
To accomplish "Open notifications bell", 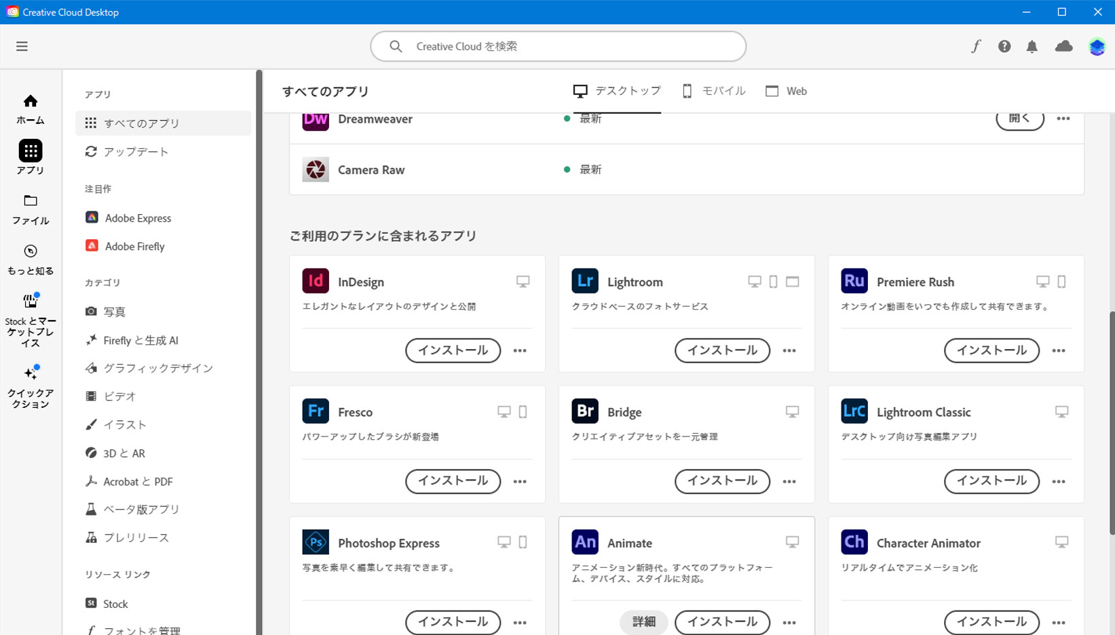I will click(x=1032, y=46).
